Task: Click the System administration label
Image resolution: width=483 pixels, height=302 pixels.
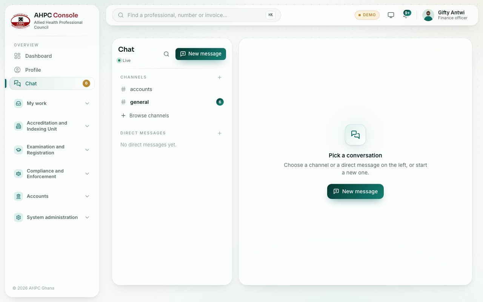Action: coord(52,217)
